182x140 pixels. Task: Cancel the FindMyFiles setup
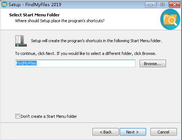(164, 132)
